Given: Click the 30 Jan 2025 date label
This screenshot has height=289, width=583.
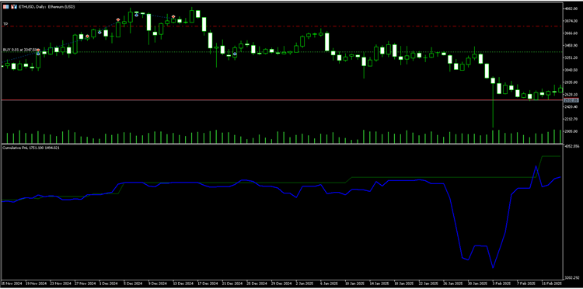Looking at the screenshot, I should pos(478,283).
